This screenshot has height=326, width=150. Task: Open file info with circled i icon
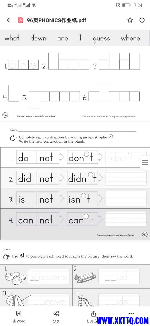coord(142,20)
